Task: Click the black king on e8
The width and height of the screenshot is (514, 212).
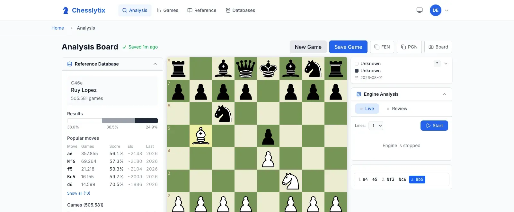Action: [268, 68]
